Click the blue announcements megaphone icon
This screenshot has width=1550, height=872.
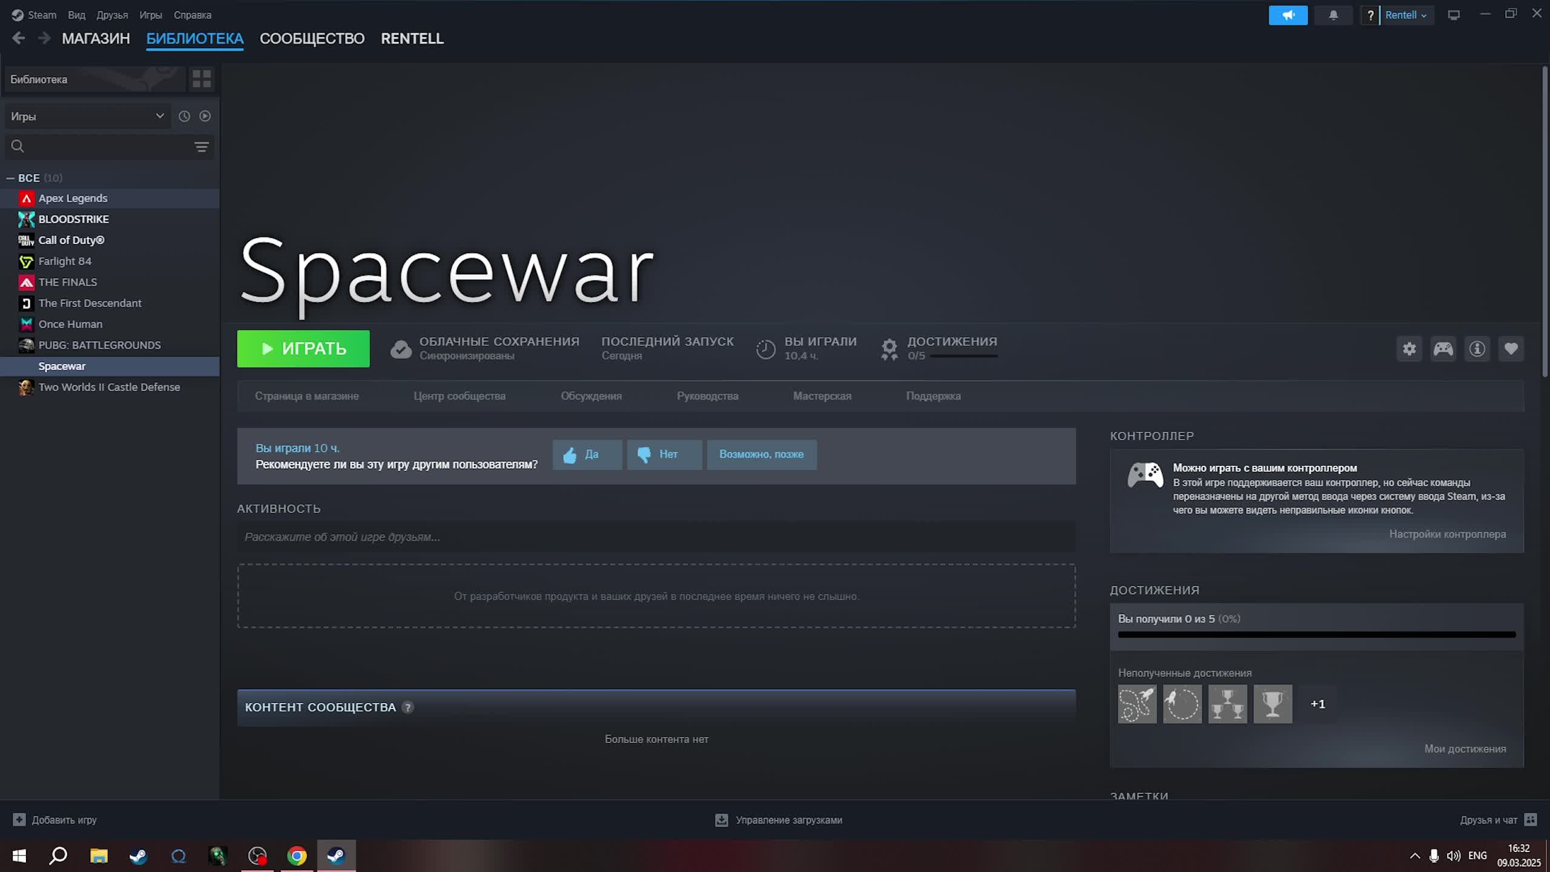(x=1288, y=15)
